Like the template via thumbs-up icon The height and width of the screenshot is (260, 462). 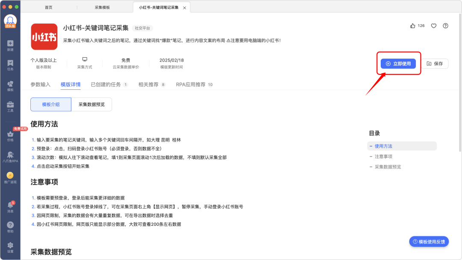point(412,26)
